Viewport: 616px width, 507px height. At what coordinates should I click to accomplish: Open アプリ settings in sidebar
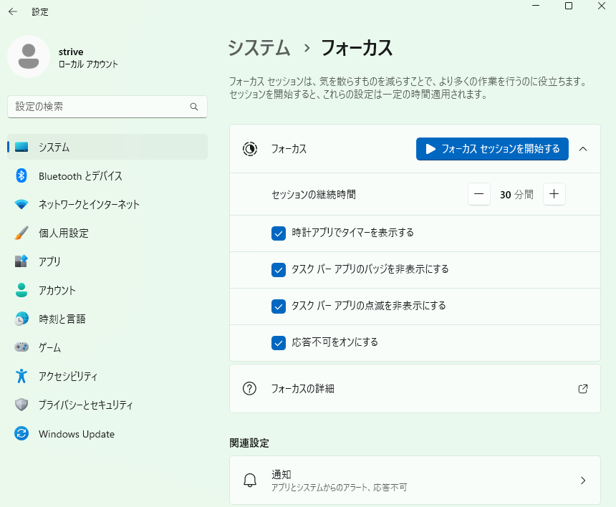[x=107, y=261]
